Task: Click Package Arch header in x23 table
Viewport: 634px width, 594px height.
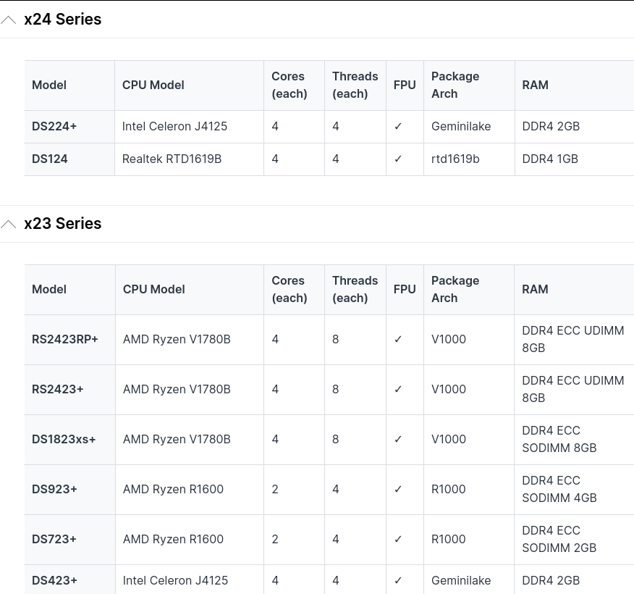Action: click(455, 289)
